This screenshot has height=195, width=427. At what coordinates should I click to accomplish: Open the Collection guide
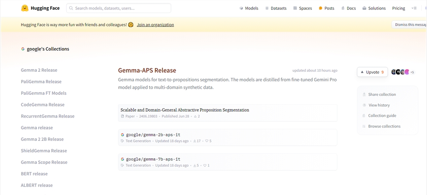(382, 116)
